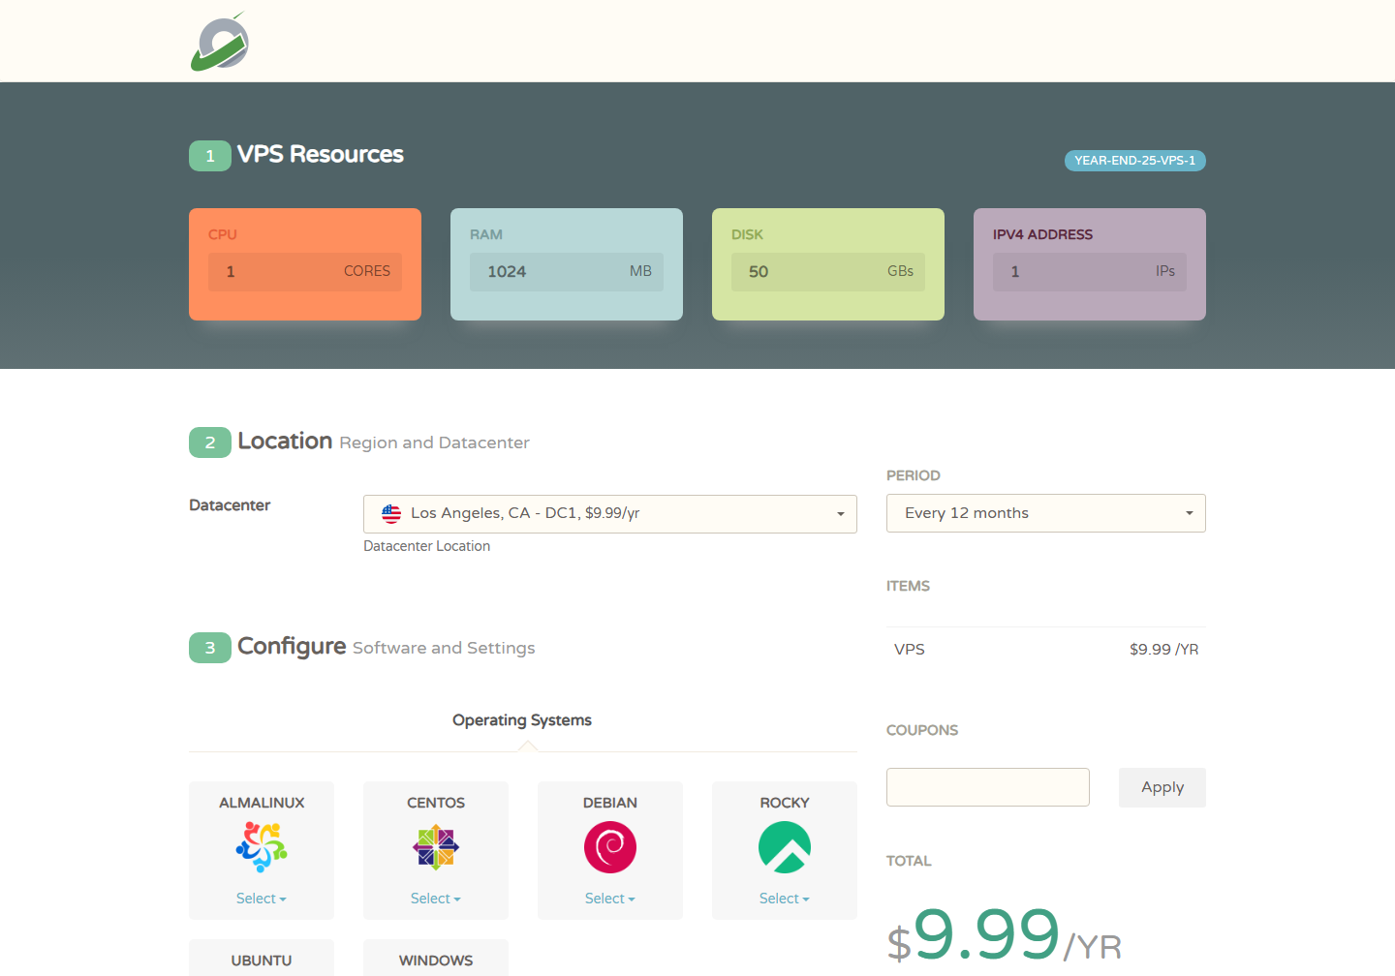1395x976 pixels.
Task: Apply the coupon code
Action: coord(1162,787)
